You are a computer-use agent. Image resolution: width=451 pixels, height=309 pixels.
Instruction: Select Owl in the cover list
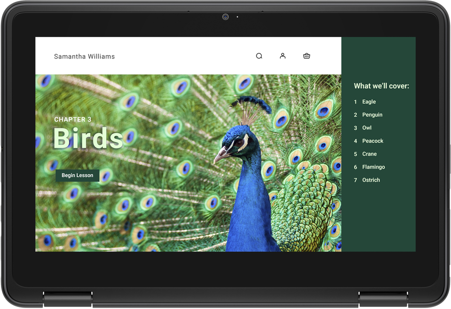367,127
